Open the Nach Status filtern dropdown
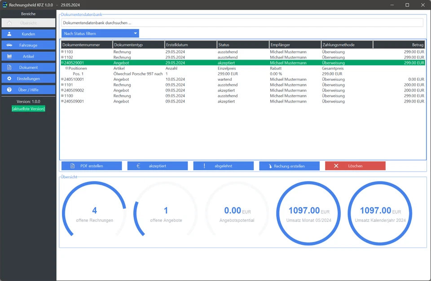Image resolution: width=431 pixels, height=281 pixels. pos(100,34)
